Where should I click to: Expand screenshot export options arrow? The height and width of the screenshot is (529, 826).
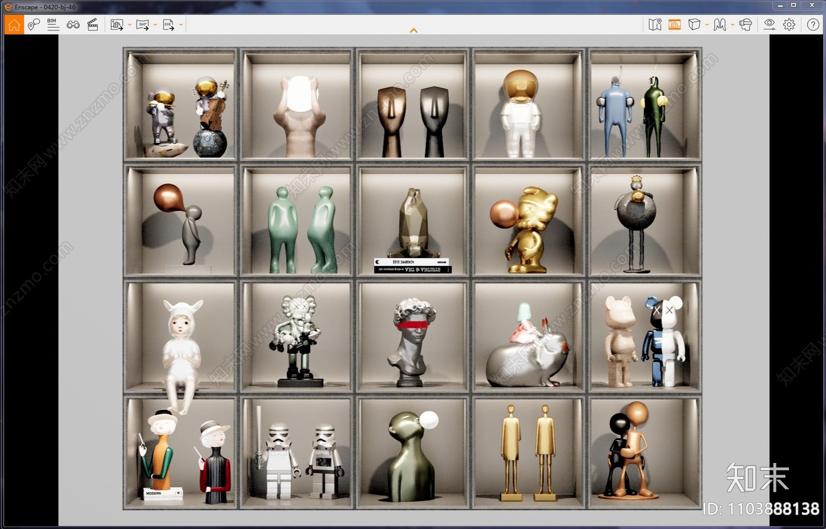click(x=130, y=25)
